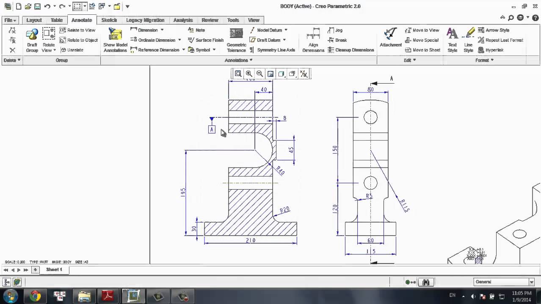The image size is (541, 304).
Task: Launch Google Chrome from taskbar
Action: tap(36, 296)
